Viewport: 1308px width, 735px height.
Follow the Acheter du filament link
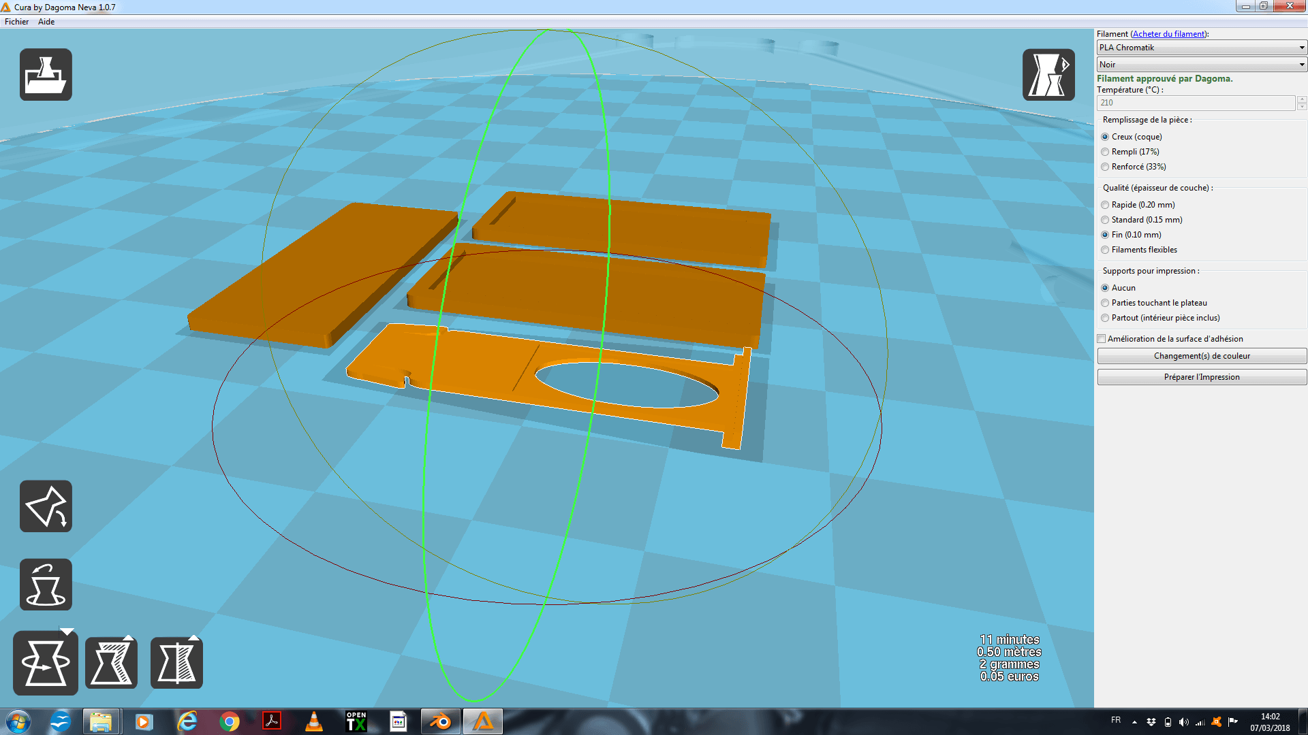(x=1168, y=34)
